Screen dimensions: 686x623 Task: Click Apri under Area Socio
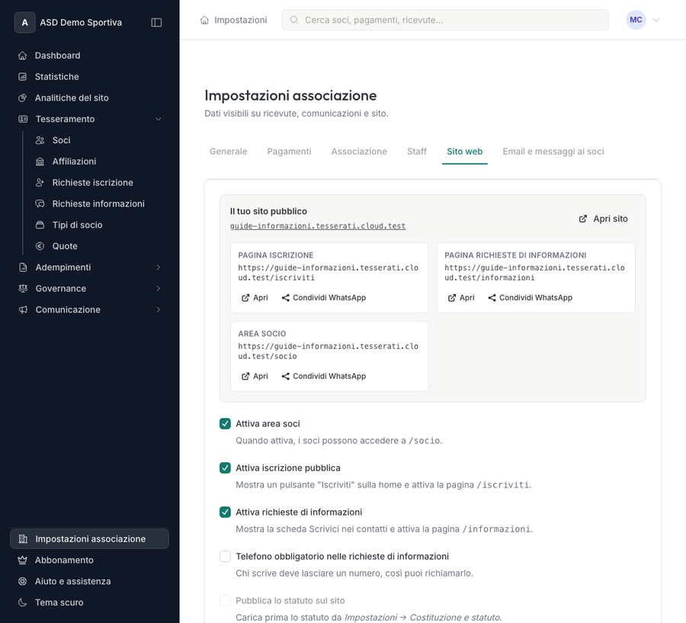pyautogui.click(x=255, y=376)
